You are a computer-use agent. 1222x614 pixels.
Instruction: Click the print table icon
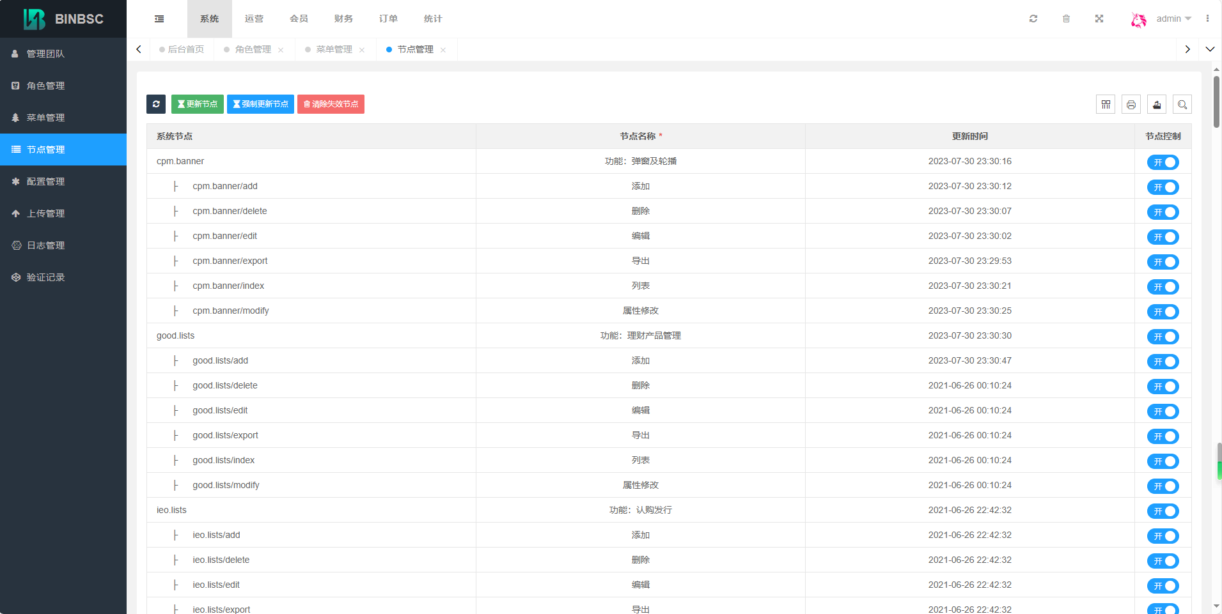click(1131, 104)
